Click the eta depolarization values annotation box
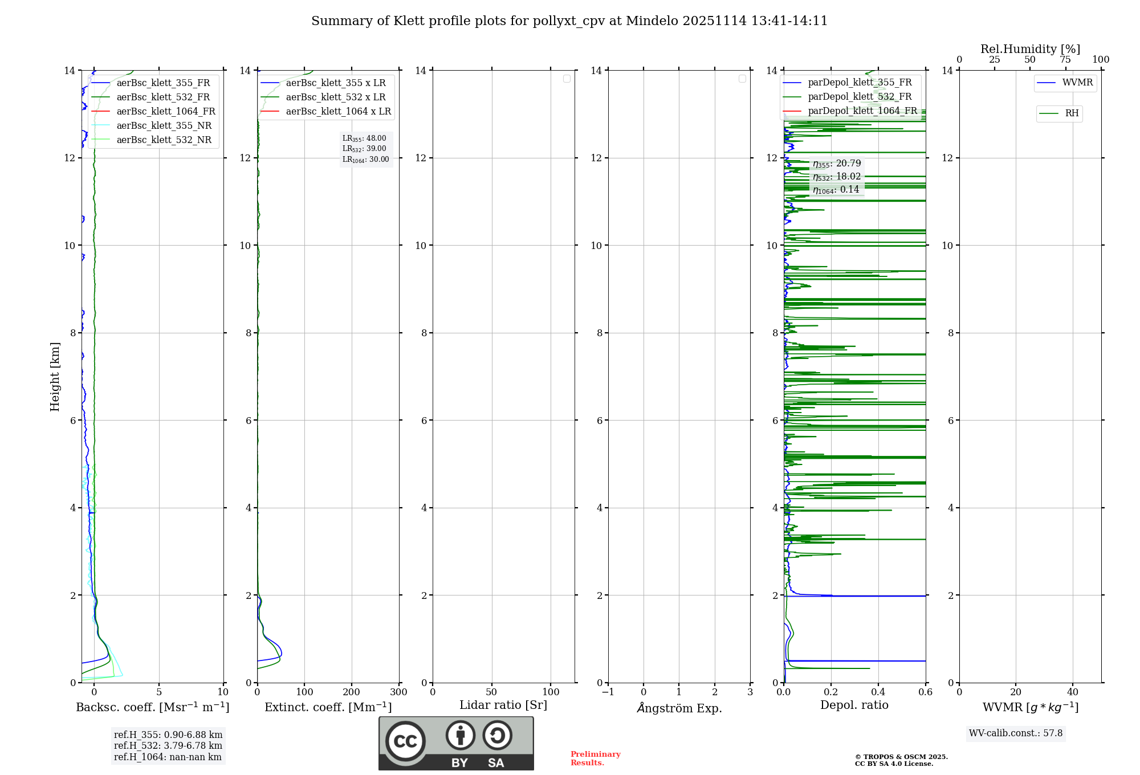This screenshot has width=1140, height=775. coord(836,177)
